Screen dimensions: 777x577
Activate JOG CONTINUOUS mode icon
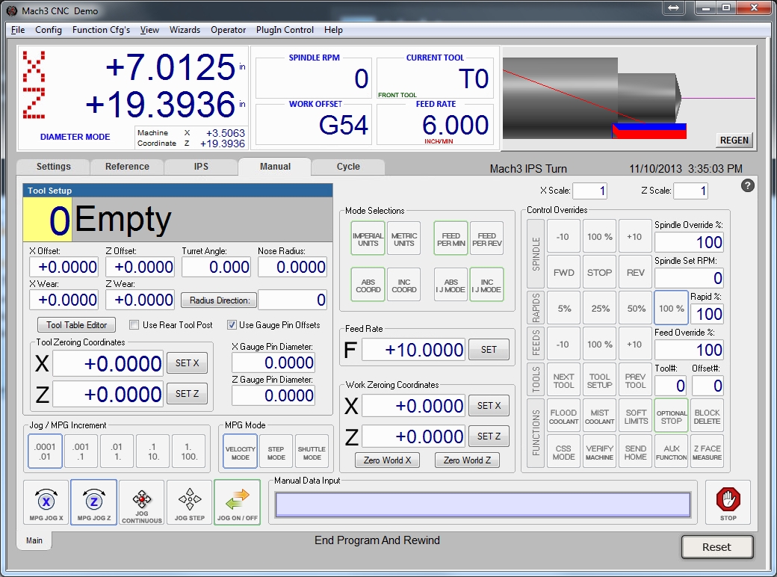pyautogui.click(x=142, y=502)
